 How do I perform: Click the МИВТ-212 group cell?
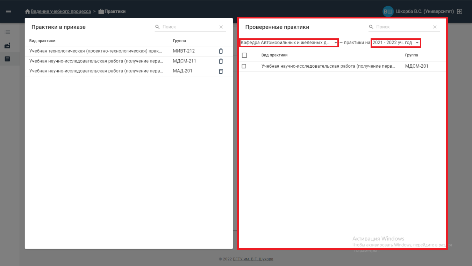[x=184, y=51]
